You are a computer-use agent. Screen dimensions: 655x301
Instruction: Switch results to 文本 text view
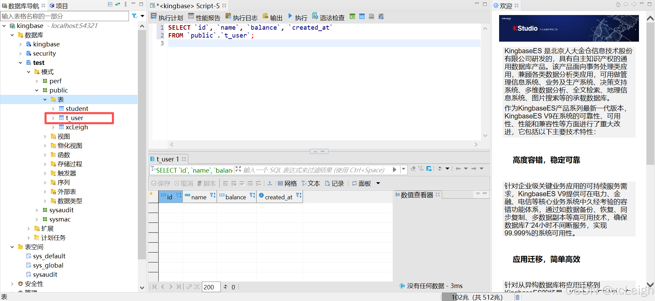click(310, 184)
